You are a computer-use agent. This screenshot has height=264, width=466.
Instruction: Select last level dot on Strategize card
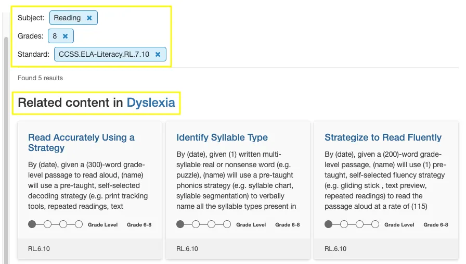375,224
